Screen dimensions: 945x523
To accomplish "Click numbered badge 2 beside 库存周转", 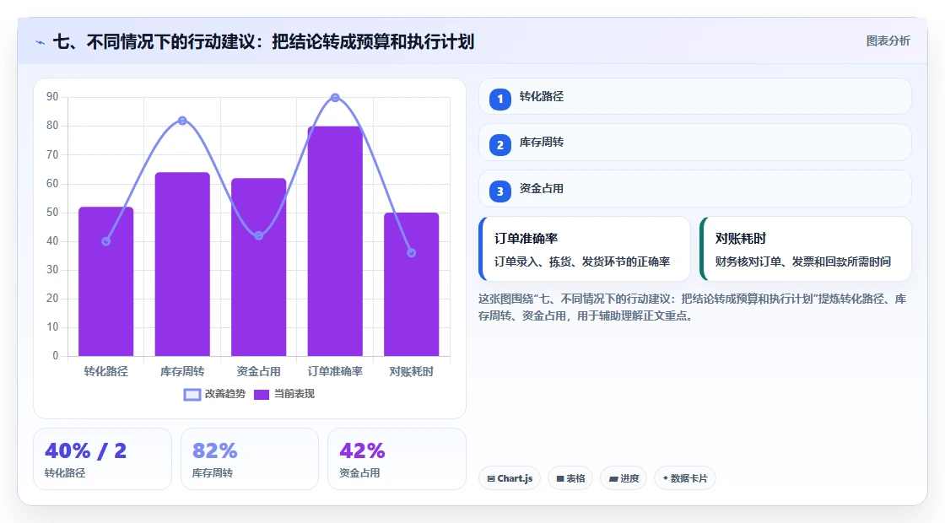I will tap(499, 144).
